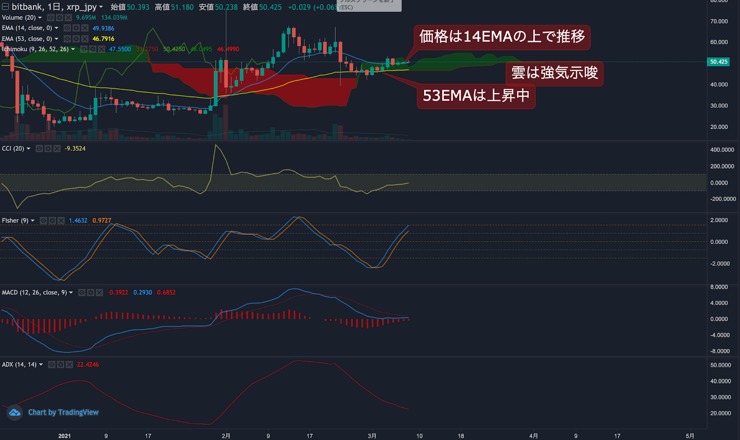Click the 2021 label on time axis
740x440 pixels.
tap(65, 436)
